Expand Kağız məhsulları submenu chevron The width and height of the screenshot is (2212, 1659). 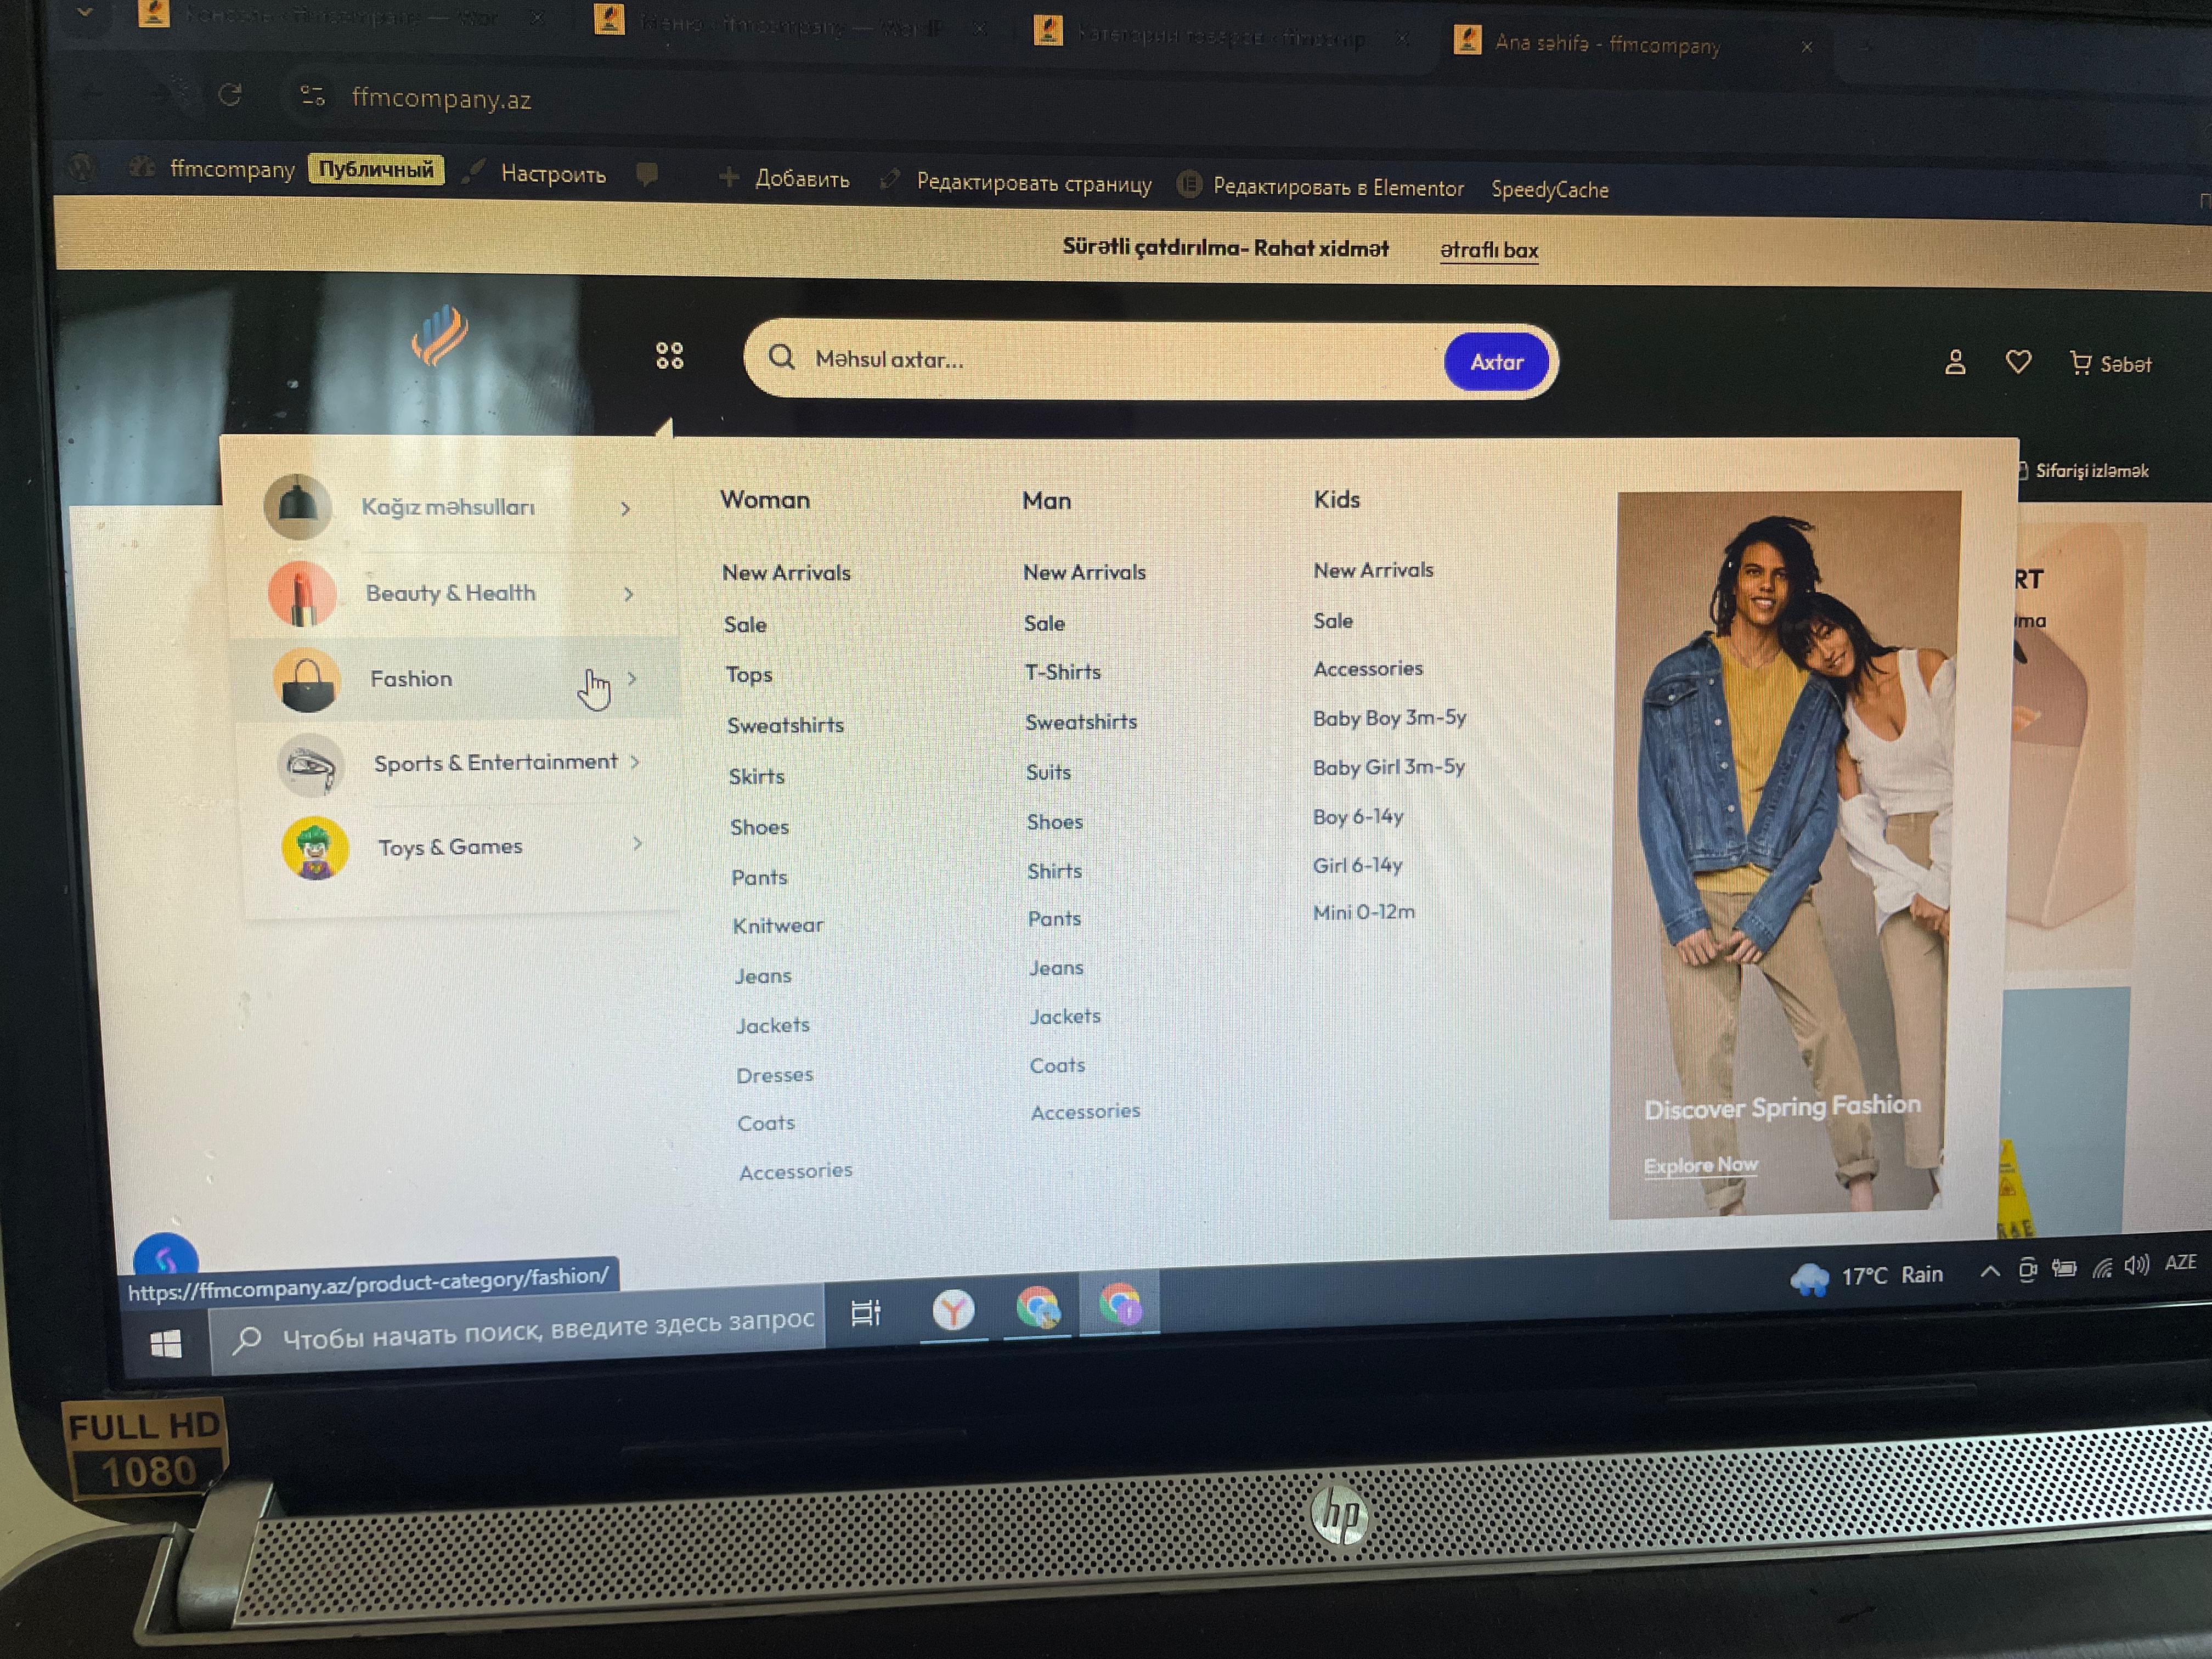[625, 509]
